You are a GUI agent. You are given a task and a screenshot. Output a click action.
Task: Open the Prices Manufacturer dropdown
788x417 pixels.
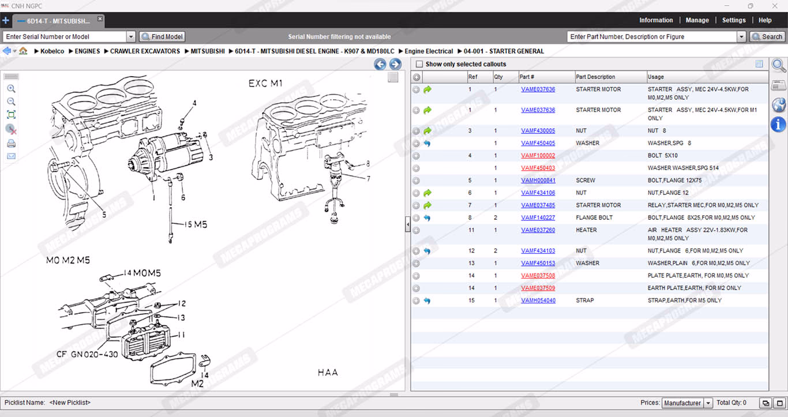pyautogui.click(x=708, y=403)
